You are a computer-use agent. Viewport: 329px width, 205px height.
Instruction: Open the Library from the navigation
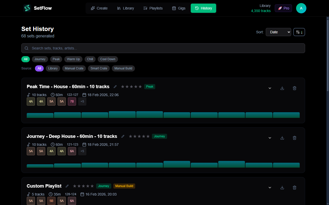[125, 8]
